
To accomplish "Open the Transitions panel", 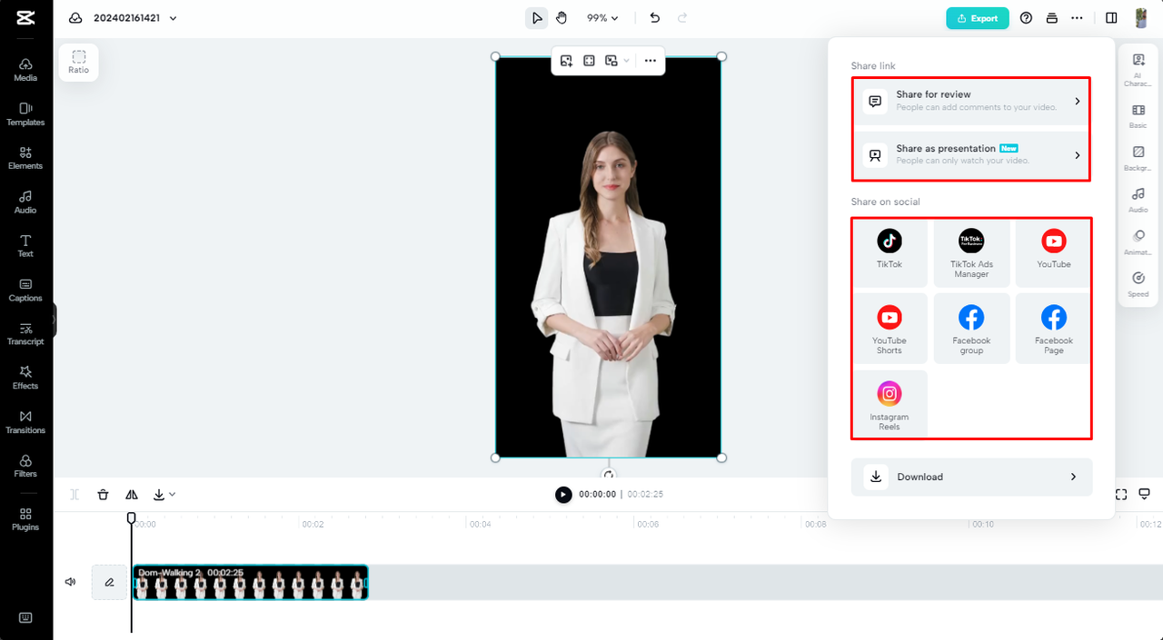I will [25, 422].
